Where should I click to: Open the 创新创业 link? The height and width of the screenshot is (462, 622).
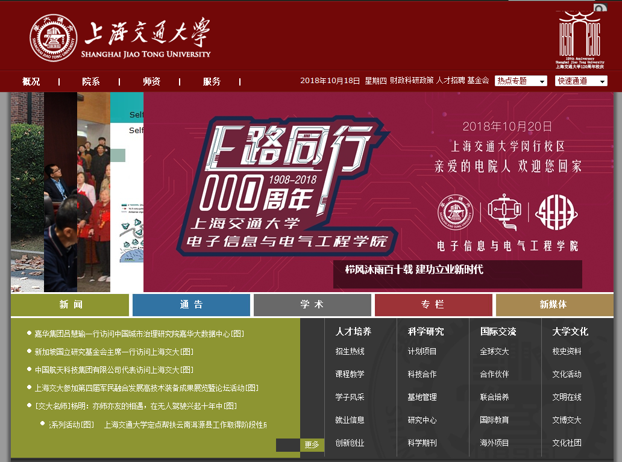point(350,443)
